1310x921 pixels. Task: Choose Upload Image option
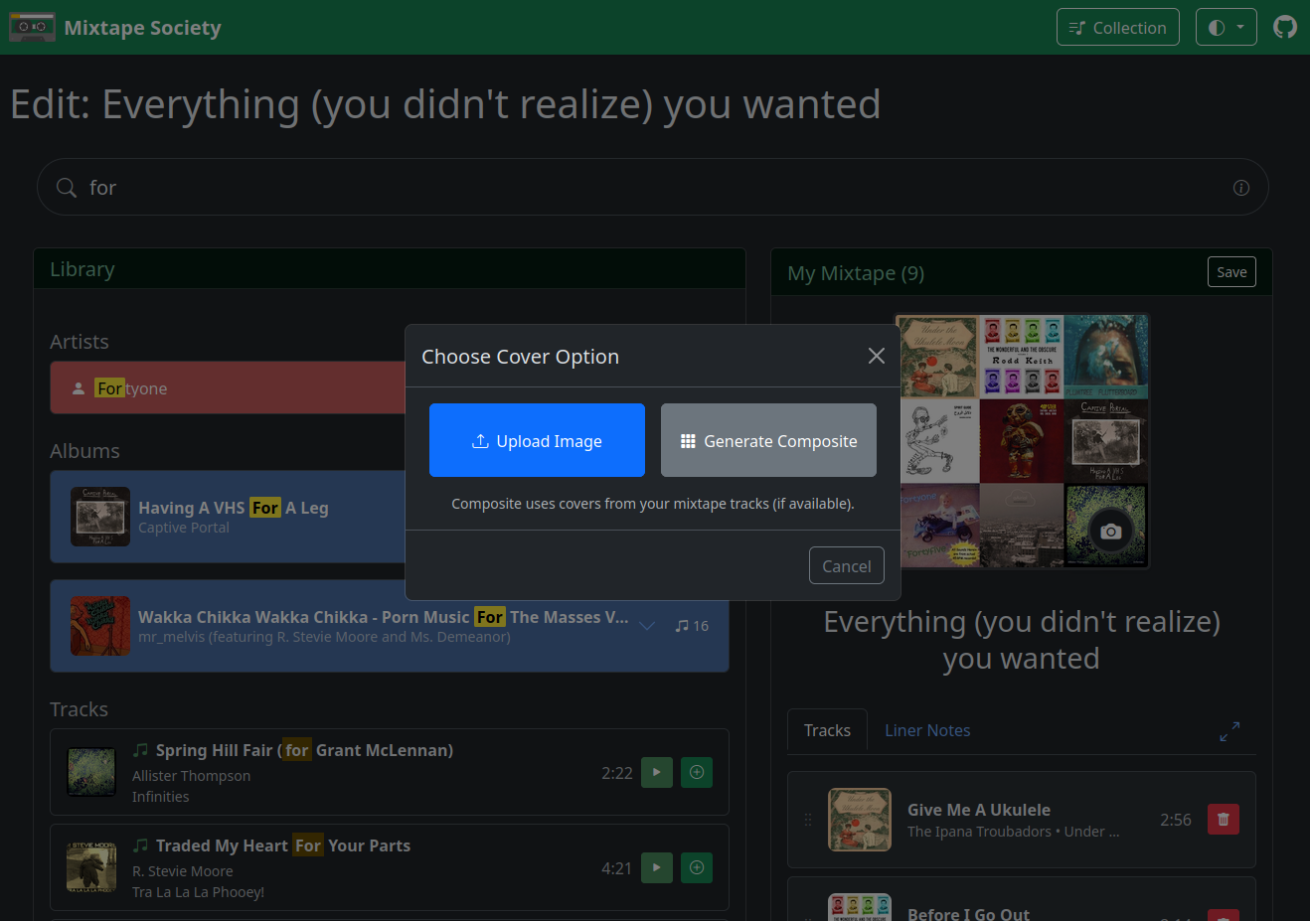537,440
